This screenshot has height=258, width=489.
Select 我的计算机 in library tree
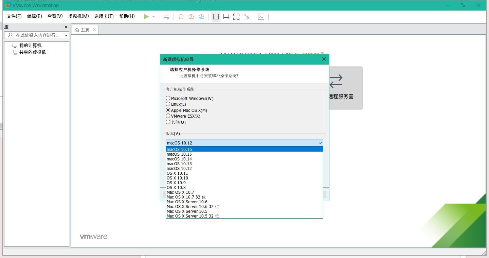30,46
